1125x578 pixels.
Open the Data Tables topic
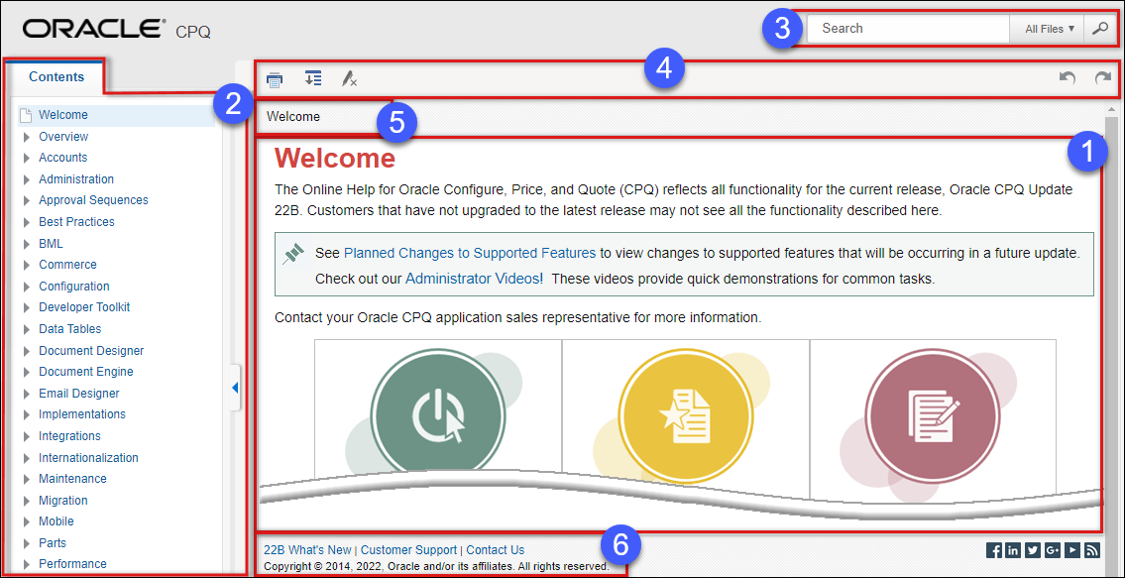pos(69,329)
